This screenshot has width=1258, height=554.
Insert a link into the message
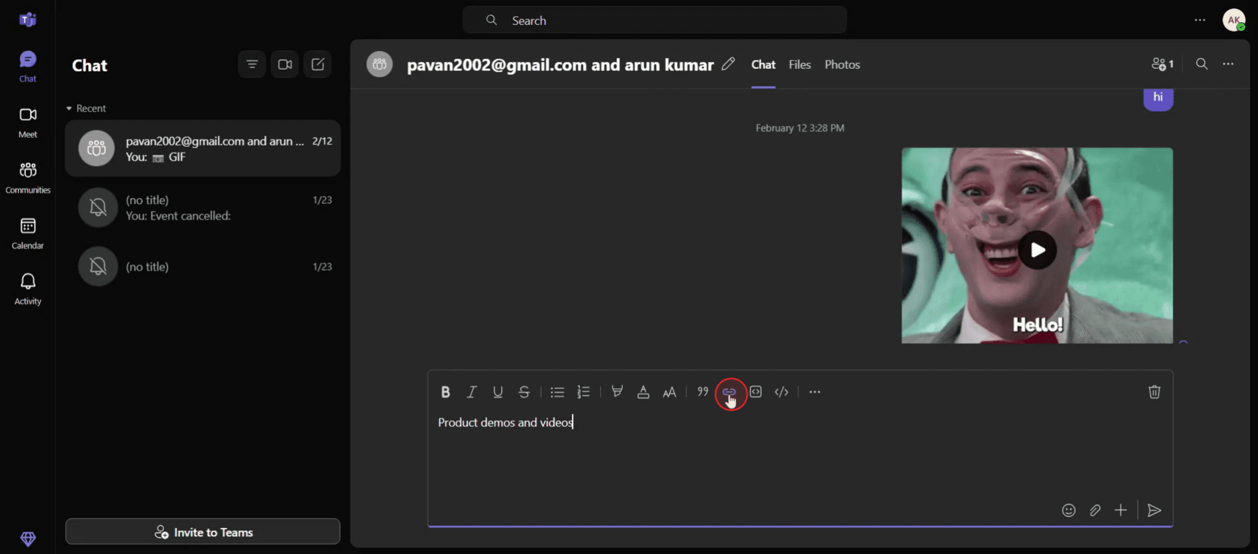pos(731,391)
